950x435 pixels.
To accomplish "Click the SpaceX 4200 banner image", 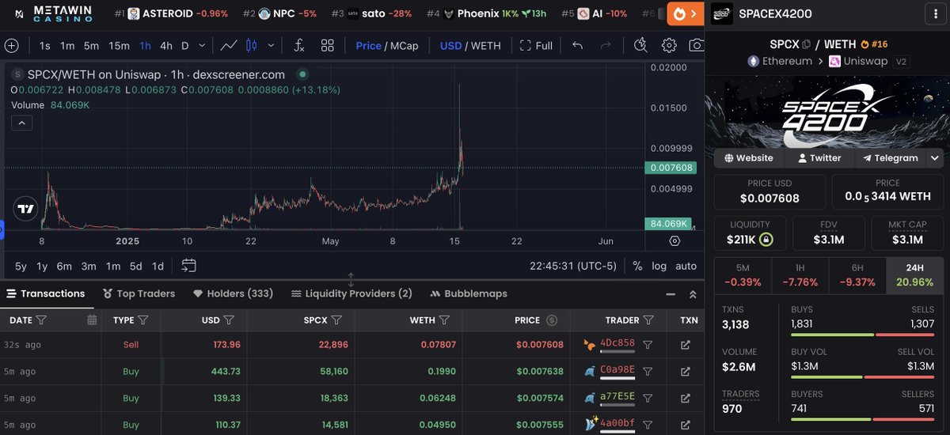I will click(827, 111).
